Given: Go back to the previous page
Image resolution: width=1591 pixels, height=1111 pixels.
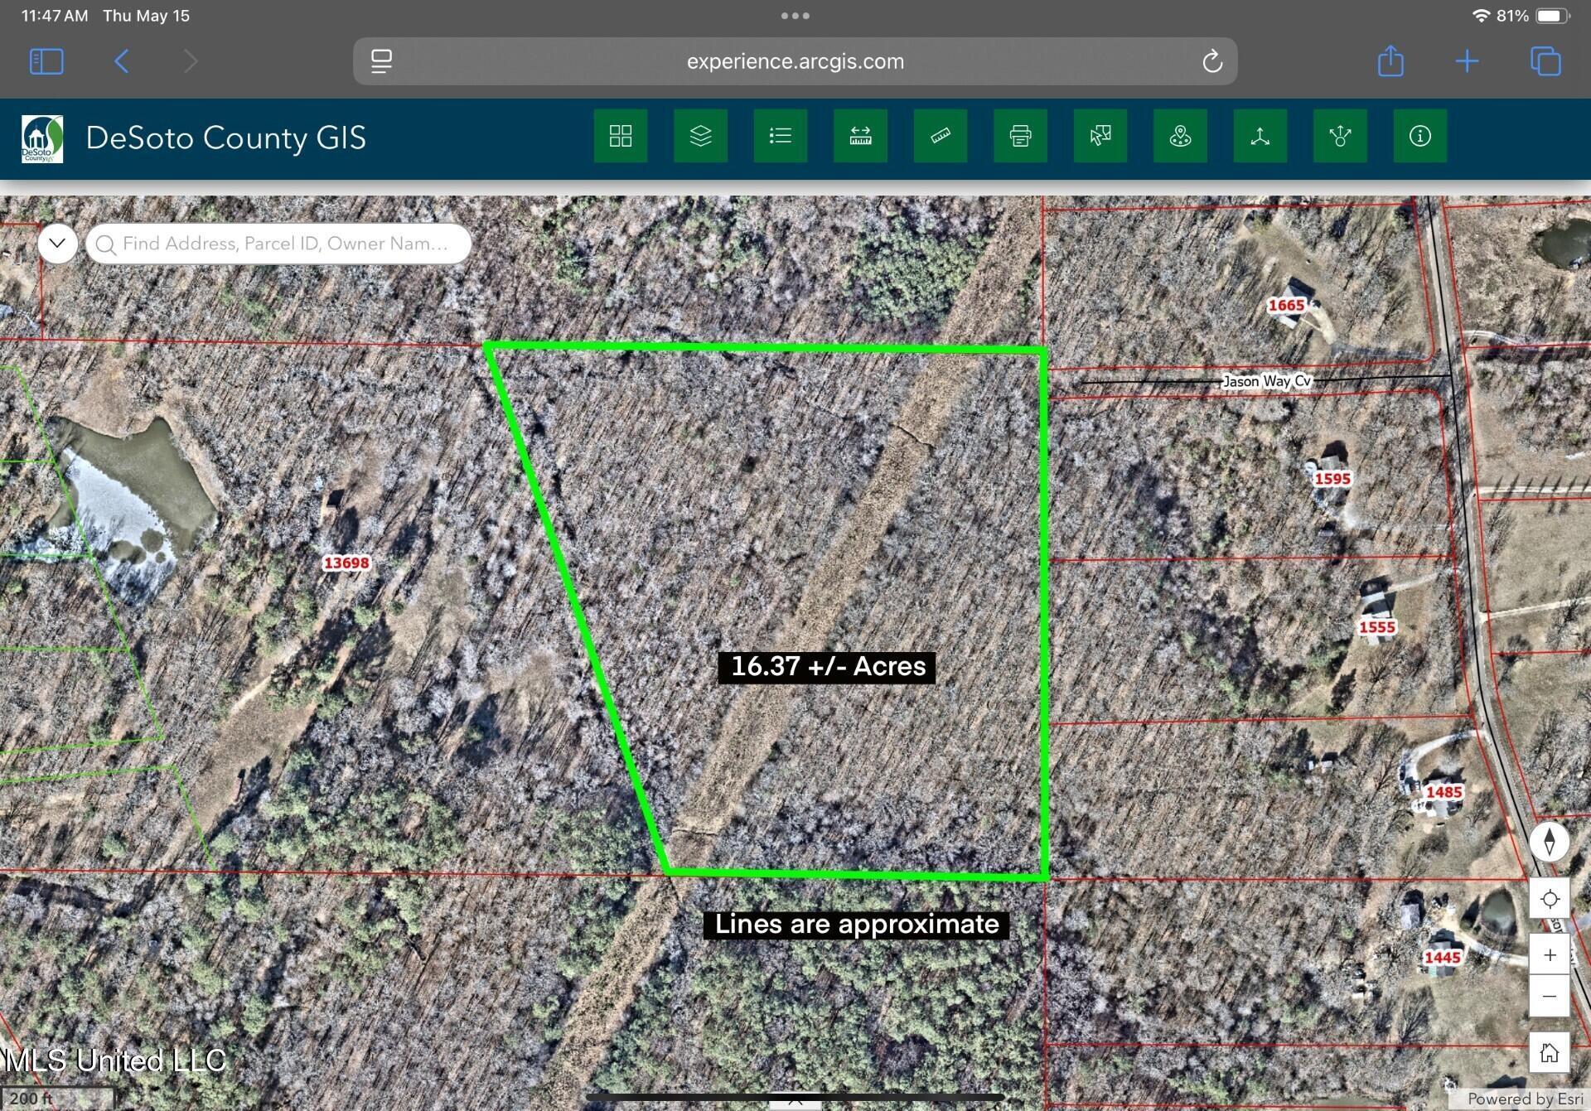Looking at the screenshot, I should [x=122, y=61].
